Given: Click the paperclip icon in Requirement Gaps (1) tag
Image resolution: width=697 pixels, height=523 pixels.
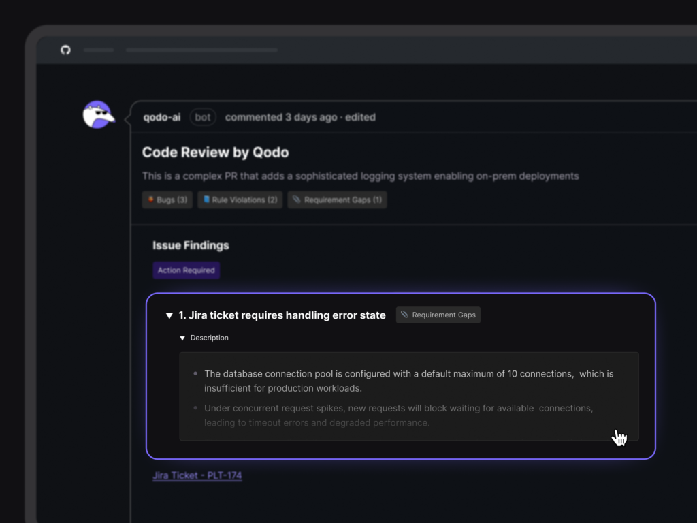Looking at the screenshot, I should [x=296, y=200].
